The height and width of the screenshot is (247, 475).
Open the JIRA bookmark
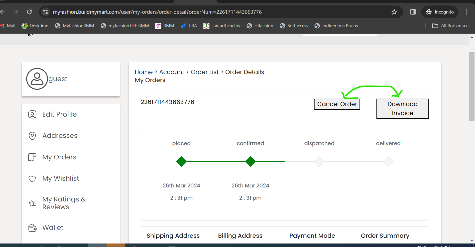[x=189, y=26]
